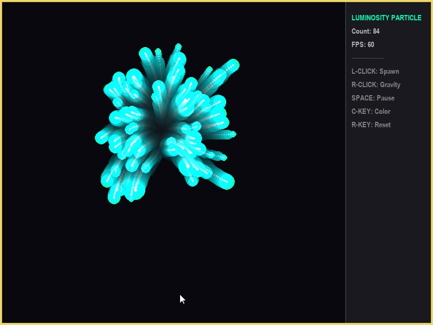Click the Count: 84 readout
Image resolution: width=433 pixels, height=325 pixels.
click(x=365, y=32)
